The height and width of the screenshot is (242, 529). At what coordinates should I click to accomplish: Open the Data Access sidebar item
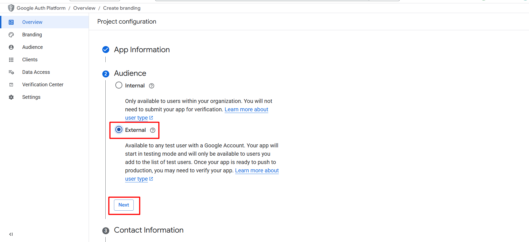[x=44, y=72]
